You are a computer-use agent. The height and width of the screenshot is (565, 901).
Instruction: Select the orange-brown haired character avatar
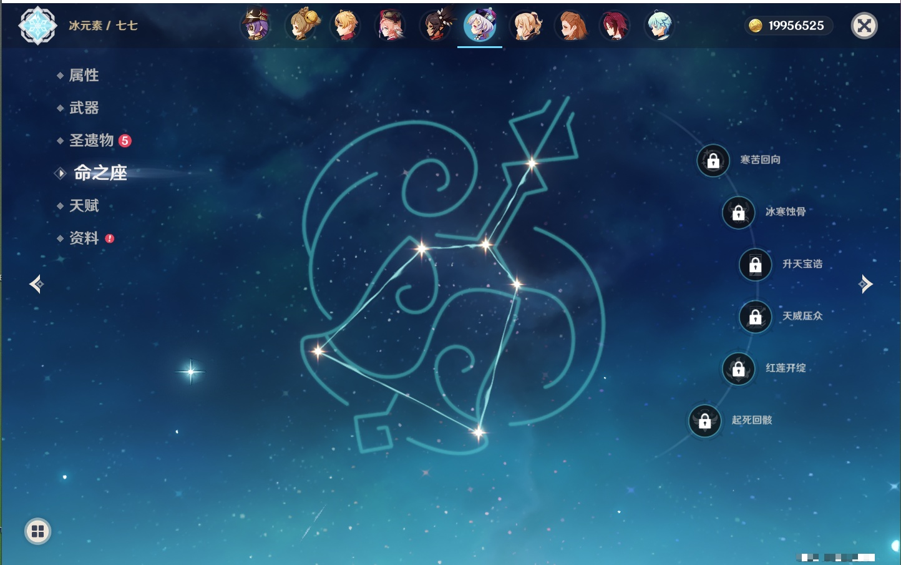tap(570, 26)
